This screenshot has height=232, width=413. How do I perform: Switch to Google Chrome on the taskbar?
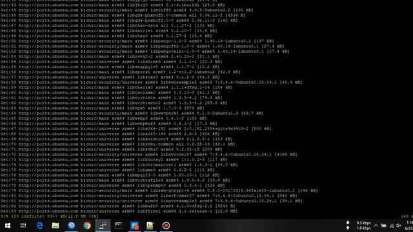pyautogui.click(x=87, y=226)
